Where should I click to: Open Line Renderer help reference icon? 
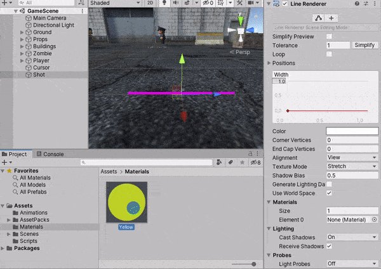point(357,4)
